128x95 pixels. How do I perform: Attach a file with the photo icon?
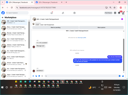(x=36, y=76)
